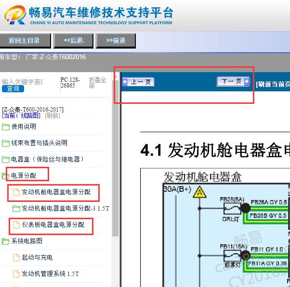Image resolution: width=290 pixels, height=287 pixels.
Task: Focus the keyword search input field
Action: pyautogui.click(x=23, y=82)
